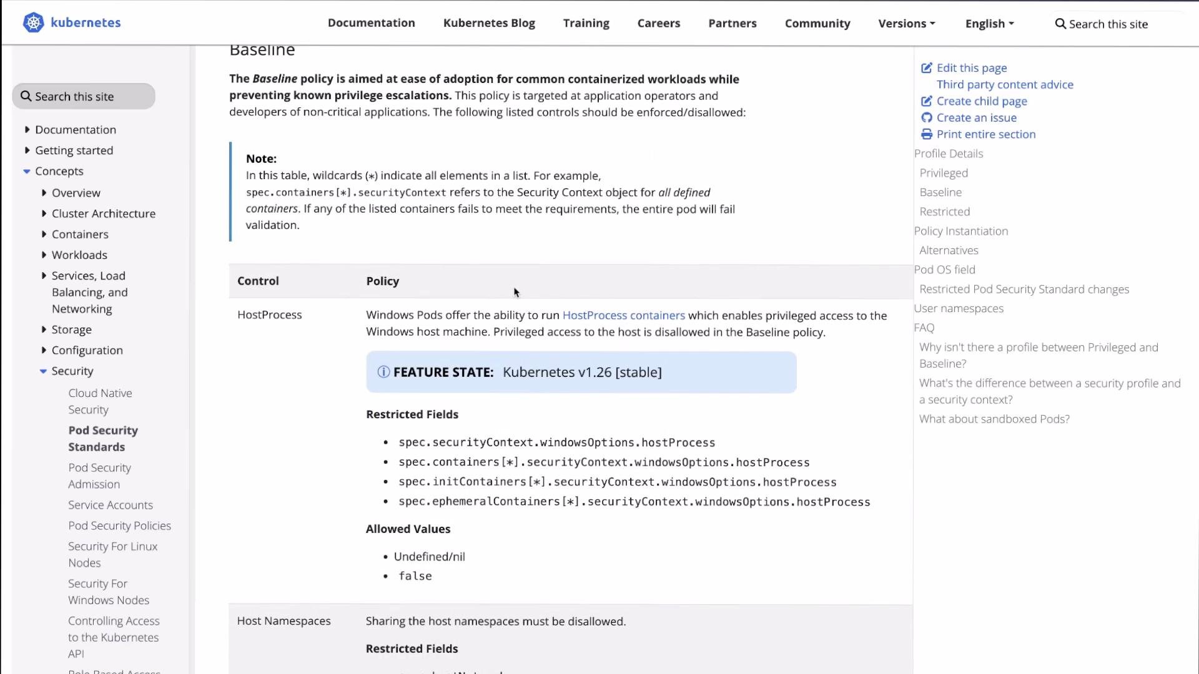
Task: Open Partners in top navigation
Action: [x=733, y=23]
